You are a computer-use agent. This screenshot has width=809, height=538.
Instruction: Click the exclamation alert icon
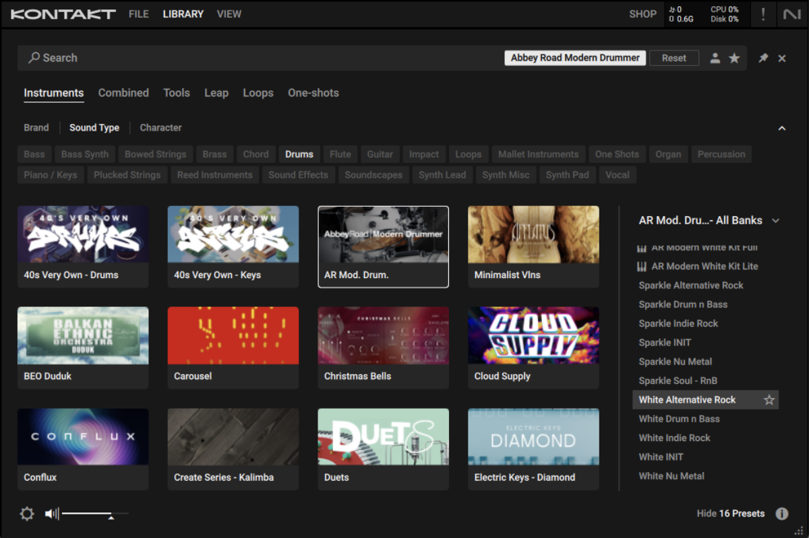point(762,14)
